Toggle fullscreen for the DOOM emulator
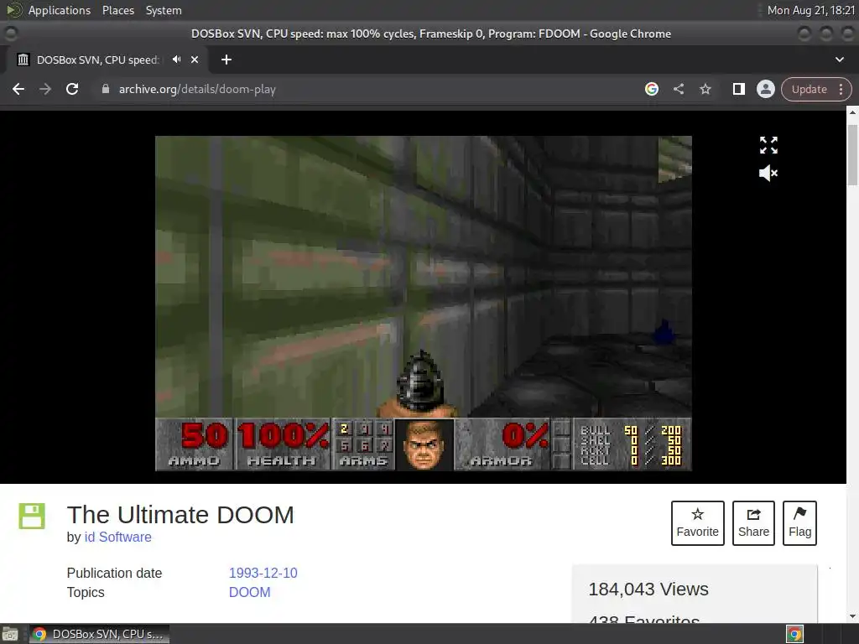 coord(768,145)
